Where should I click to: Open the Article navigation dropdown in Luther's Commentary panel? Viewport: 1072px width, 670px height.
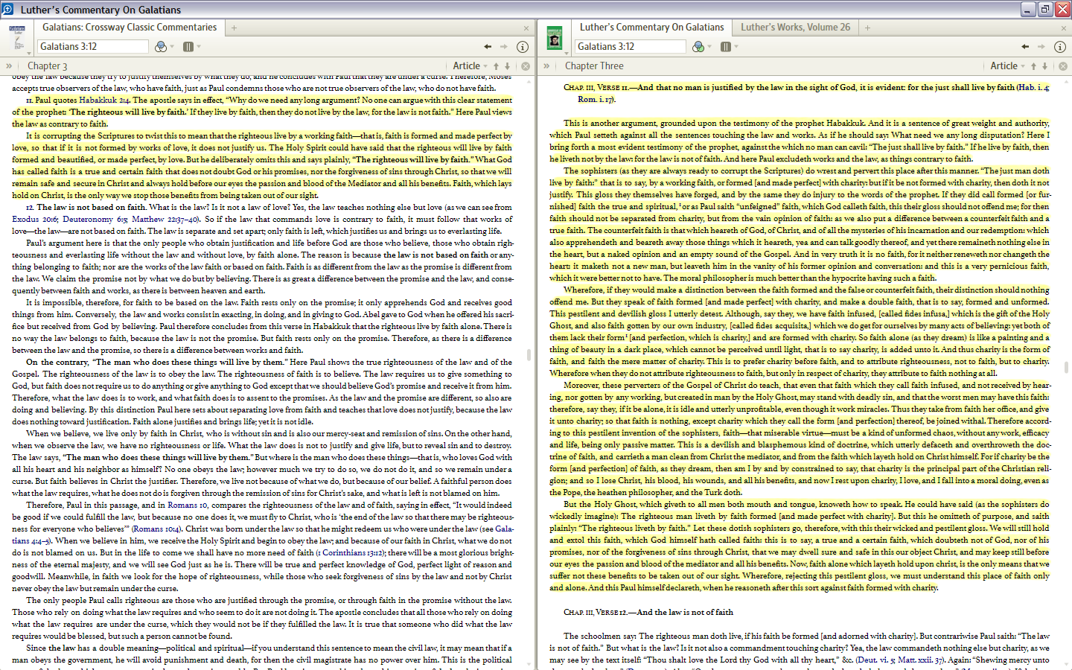[x=1008, y=66]
